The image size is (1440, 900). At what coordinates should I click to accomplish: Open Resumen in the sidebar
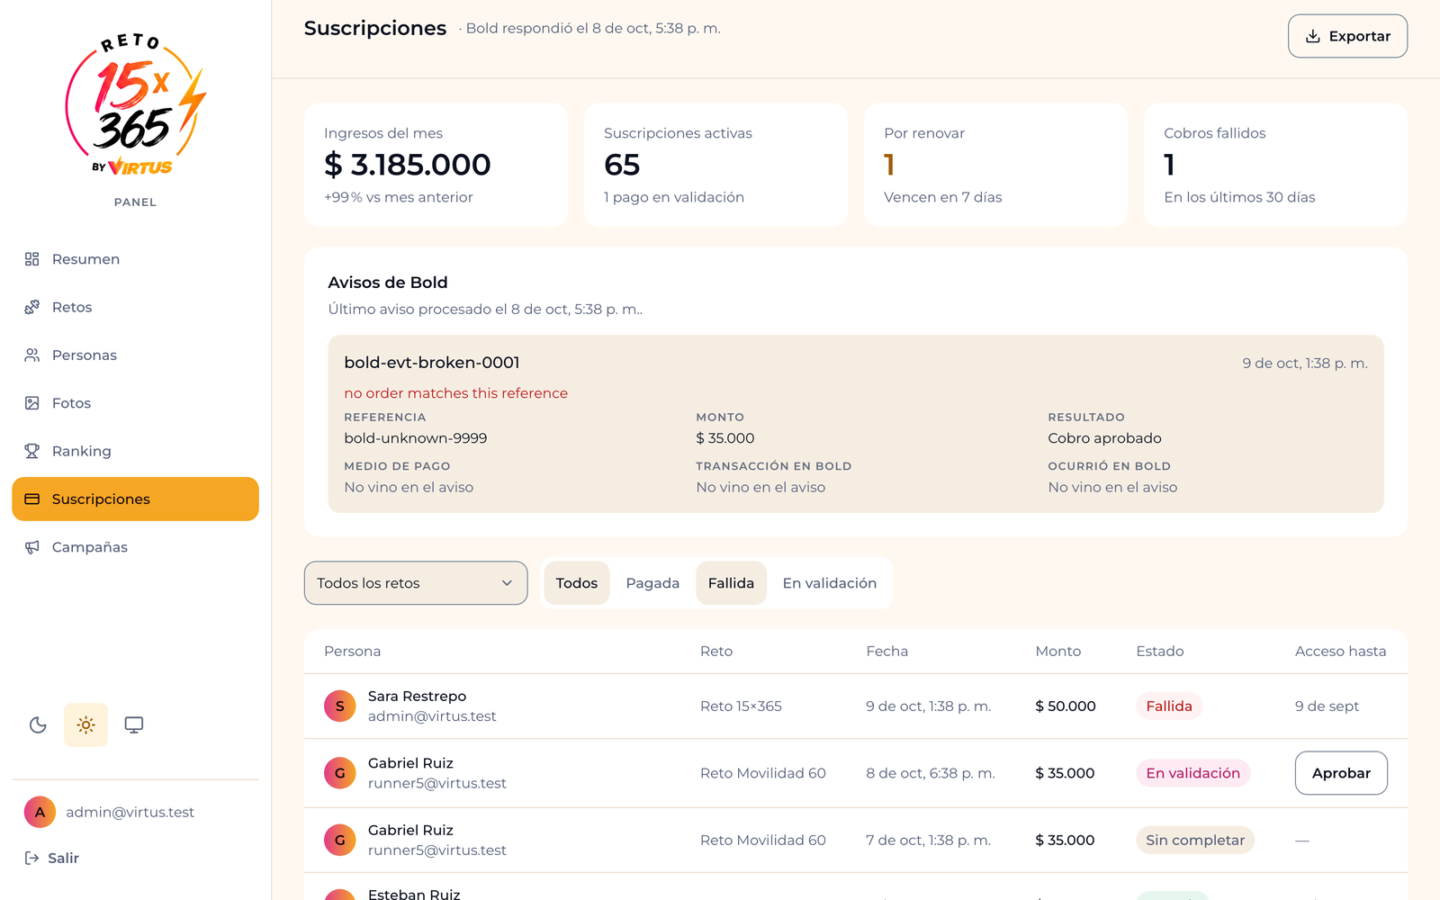coord(135,259)
